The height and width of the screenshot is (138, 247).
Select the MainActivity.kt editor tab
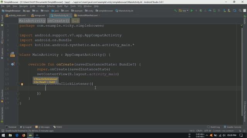click(61, 15)
